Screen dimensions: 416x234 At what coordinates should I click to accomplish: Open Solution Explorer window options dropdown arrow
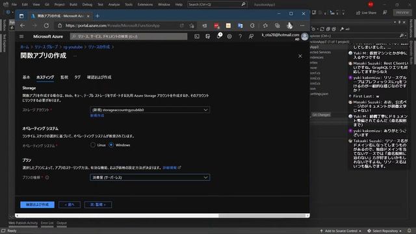point(395,22)
